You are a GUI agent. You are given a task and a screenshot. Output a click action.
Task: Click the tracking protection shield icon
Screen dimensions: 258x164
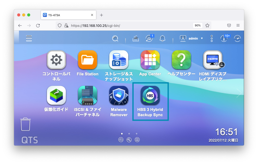click(59, 25)
